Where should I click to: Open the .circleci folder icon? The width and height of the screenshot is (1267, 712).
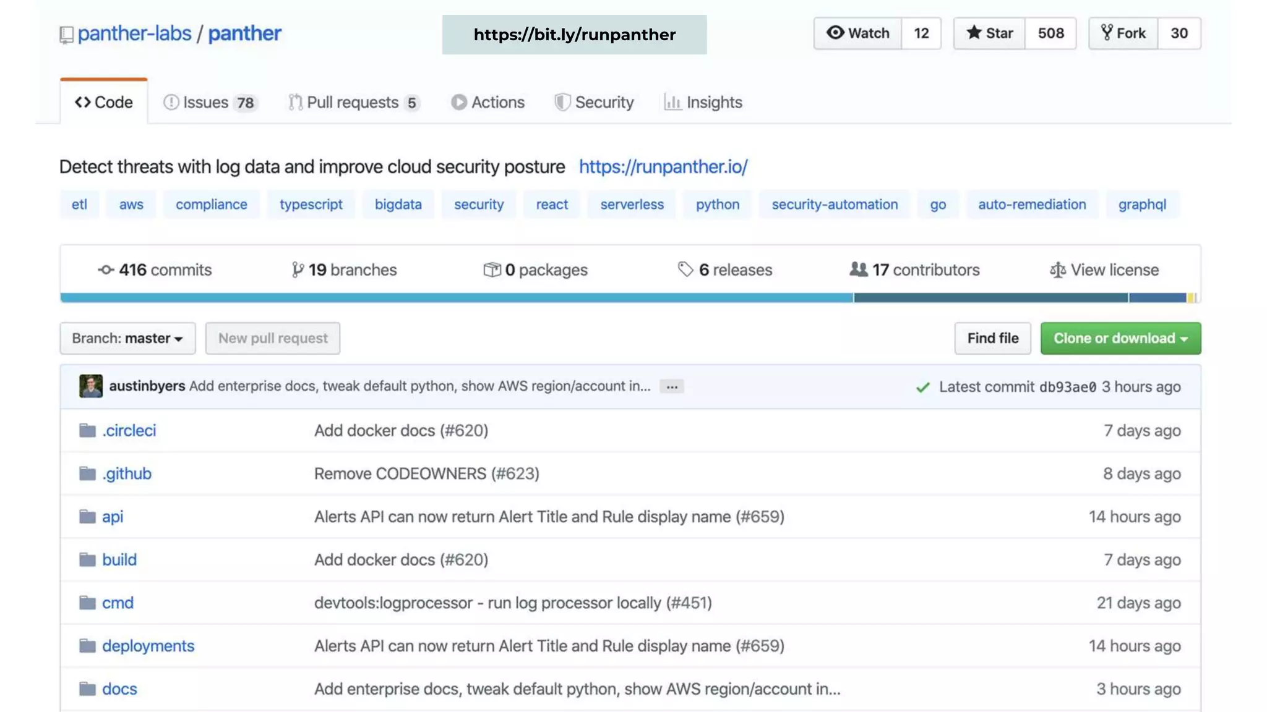pos(87,430)
